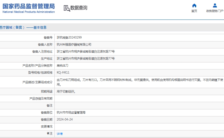Click the 备案人名称 row label
This screenshot has width=224, height=138.
[45, 45]
